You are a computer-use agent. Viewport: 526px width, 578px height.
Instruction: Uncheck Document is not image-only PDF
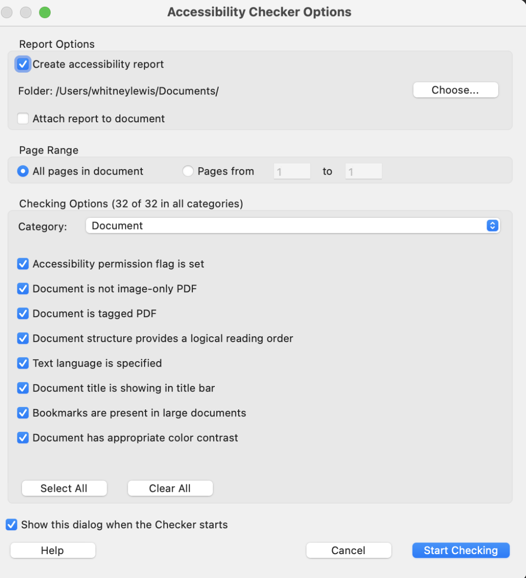(x=23, y=289)
